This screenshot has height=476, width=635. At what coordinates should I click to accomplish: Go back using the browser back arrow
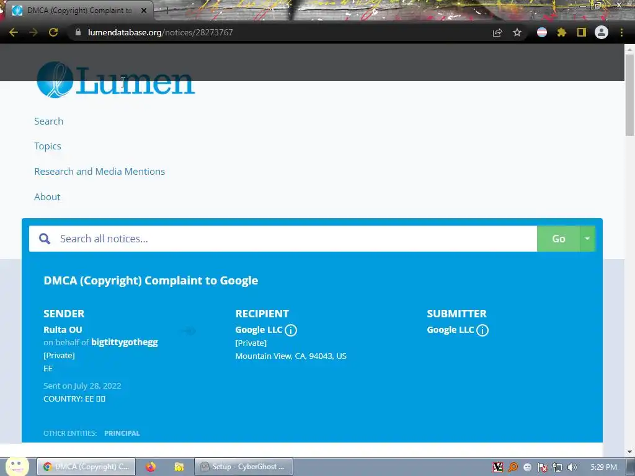pyautogui.click(x=14, y=32)
